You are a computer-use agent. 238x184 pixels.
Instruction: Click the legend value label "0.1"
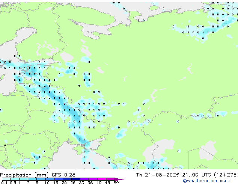(x=5, y=182)
